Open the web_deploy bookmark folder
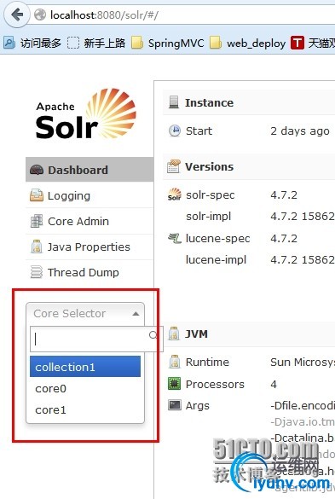335x499 pixels. click(248, 43)
